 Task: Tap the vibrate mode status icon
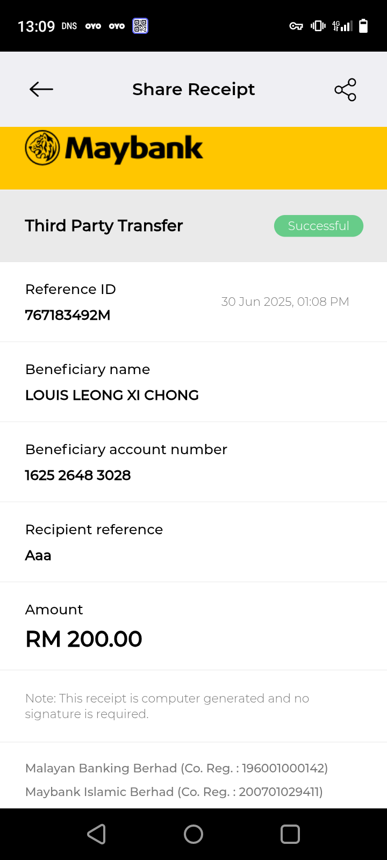pyautogui.click(x=318, y=26)
